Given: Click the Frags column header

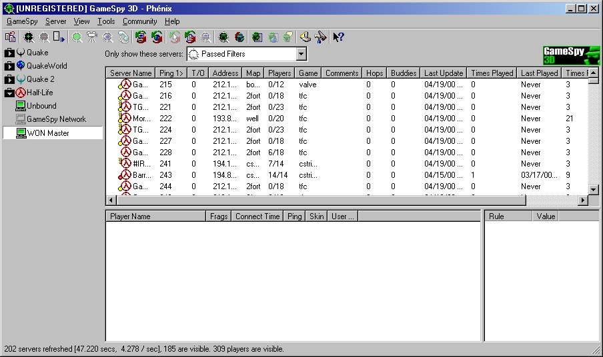Looking at the screenshot, I should (219, 216).
